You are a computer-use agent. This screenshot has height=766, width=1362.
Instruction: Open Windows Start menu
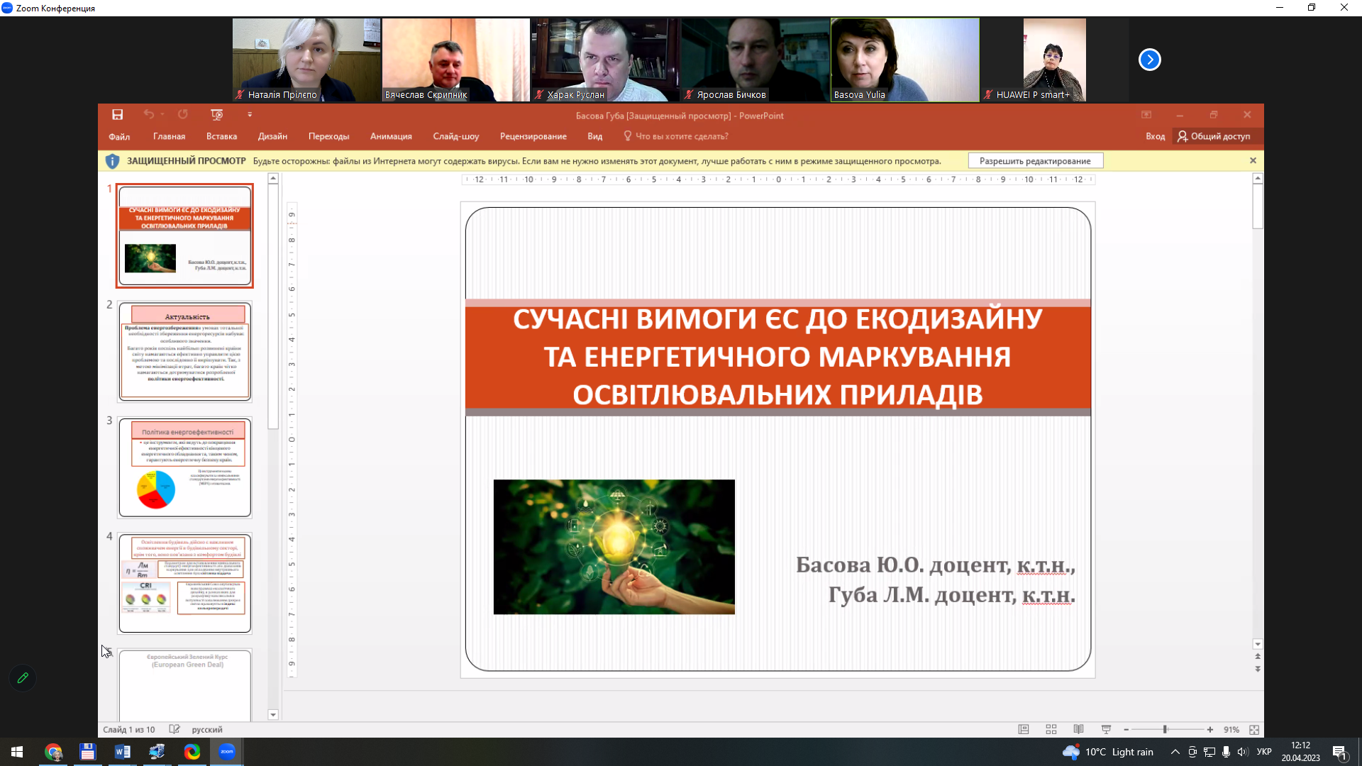[17, 752]
